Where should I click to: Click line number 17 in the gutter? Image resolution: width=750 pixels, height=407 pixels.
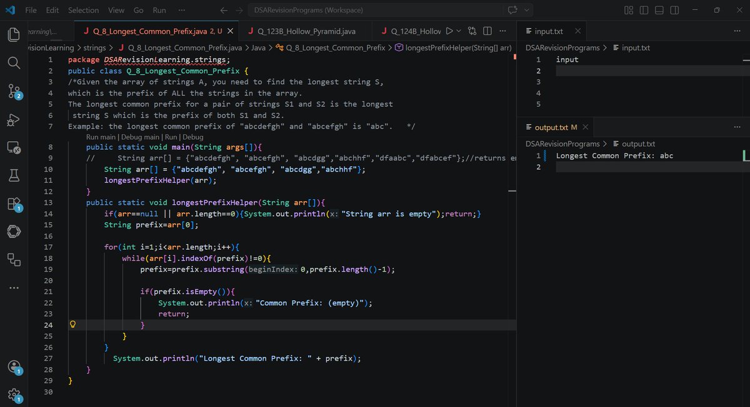[49, 247]
